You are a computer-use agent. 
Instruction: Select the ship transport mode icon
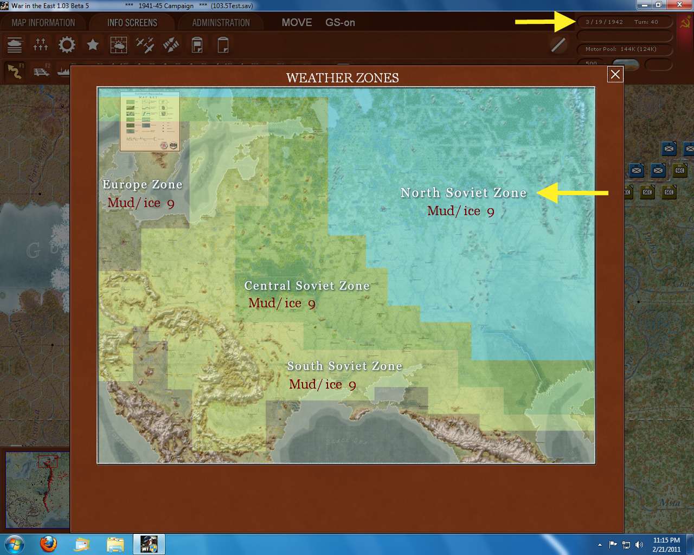(63, 71)
